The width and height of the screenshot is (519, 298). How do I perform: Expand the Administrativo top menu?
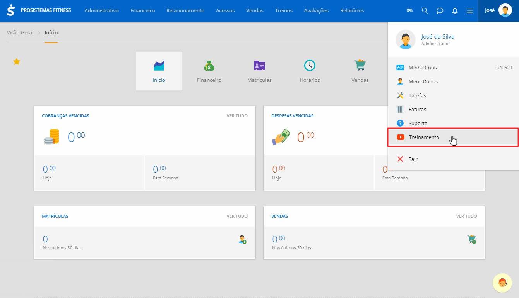(101, 11)
